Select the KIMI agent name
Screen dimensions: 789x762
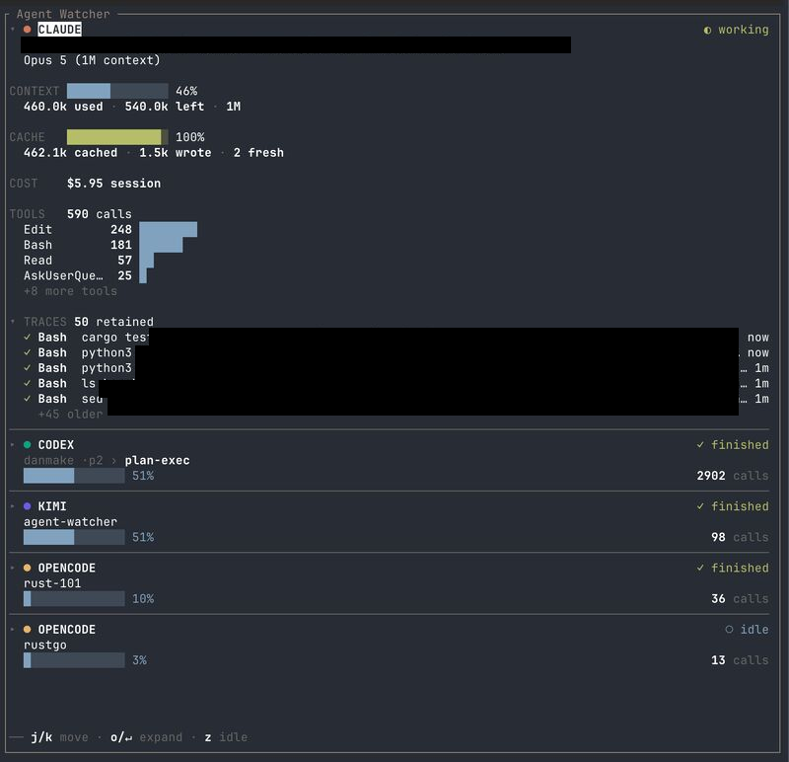(x=52, y=506)
